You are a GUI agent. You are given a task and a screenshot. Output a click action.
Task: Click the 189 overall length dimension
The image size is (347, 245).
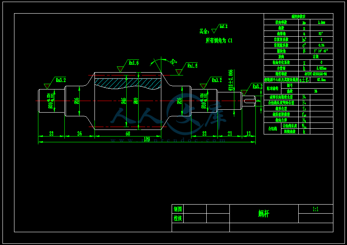pos(147,139)
